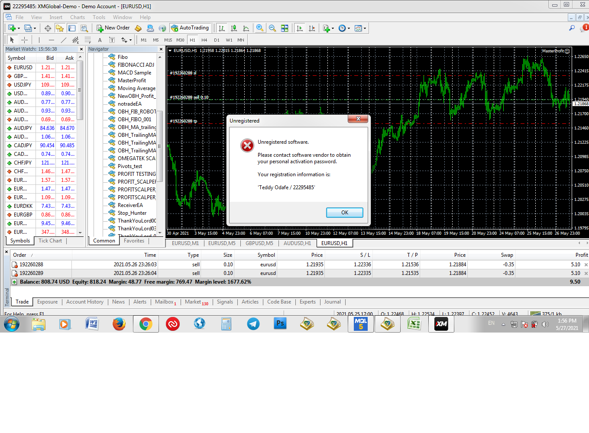The image size is (589, 433).
Task: Open the Periods clock dropdown
Action: point(344,28)
